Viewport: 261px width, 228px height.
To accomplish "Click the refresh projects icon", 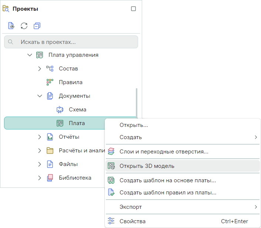I will [x=24, y=26].
